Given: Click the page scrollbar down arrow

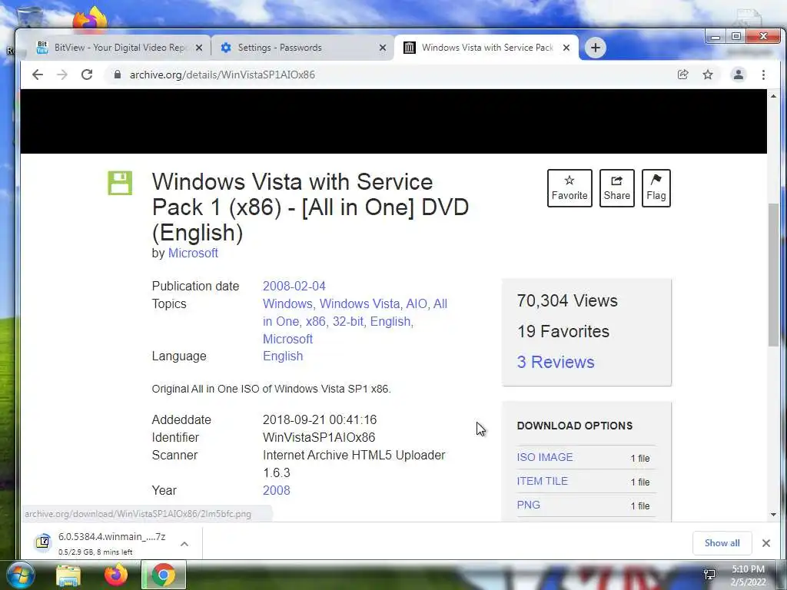Looking at the screenshot, I should coord(773,514).
